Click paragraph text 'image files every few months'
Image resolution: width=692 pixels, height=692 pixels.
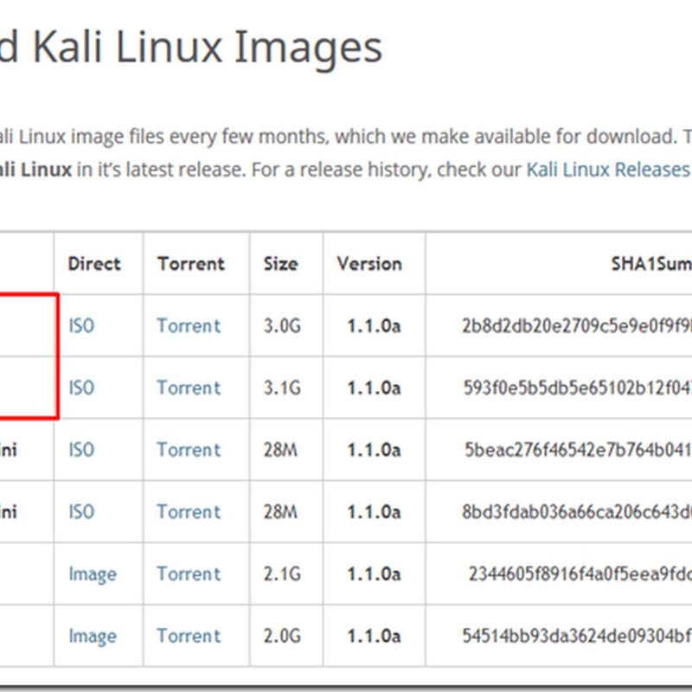click(x=200, y=137)
